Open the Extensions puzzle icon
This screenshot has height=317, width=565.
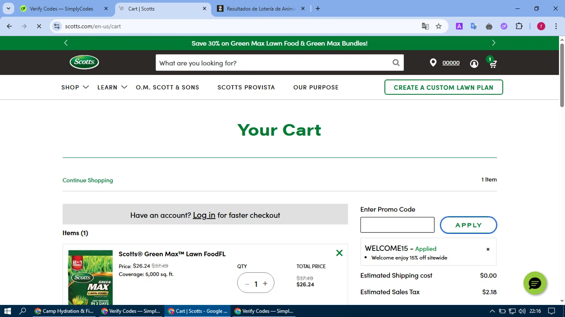(519, 26)
